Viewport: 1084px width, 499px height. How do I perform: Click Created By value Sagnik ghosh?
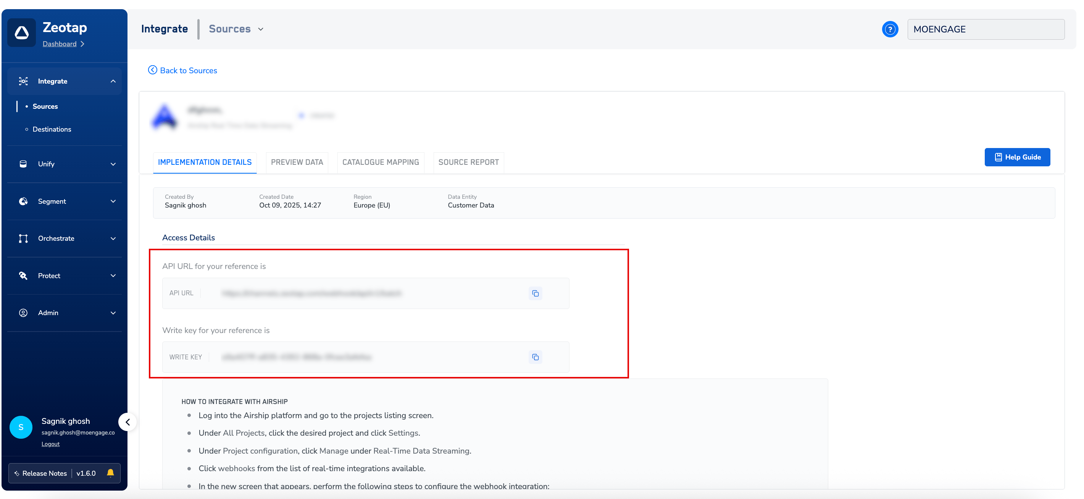point(186,205)
